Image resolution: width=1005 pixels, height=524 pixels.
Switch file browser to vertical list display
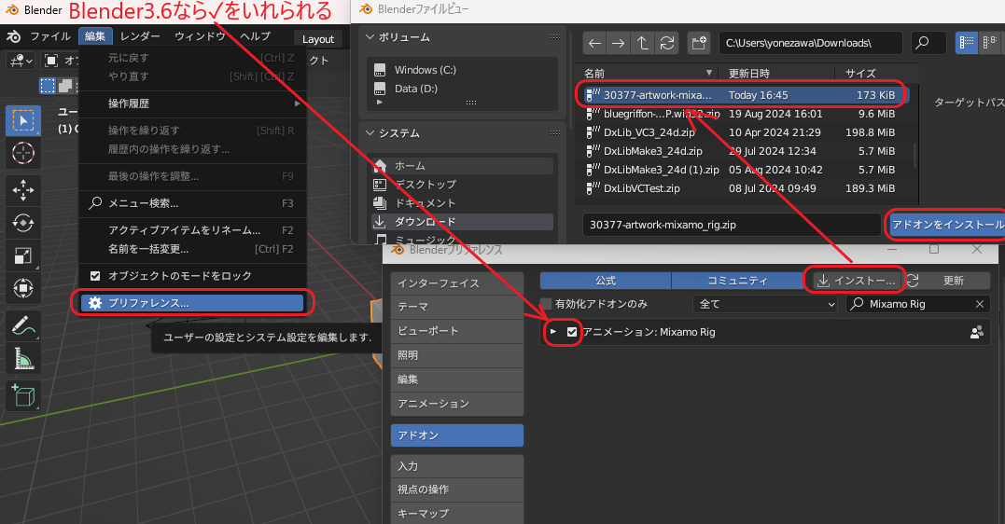967,43
